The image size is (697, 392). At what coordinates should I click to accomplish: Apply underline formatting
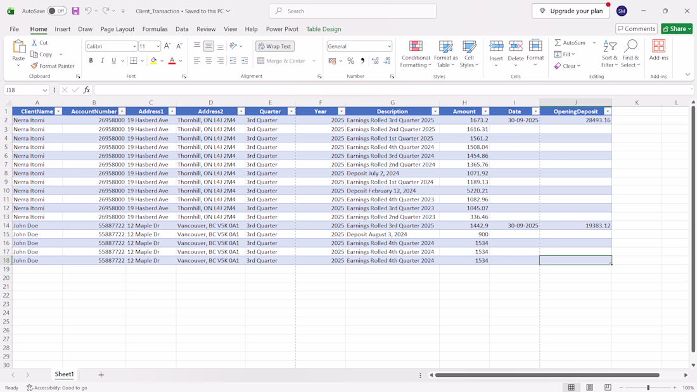[114, 61]
